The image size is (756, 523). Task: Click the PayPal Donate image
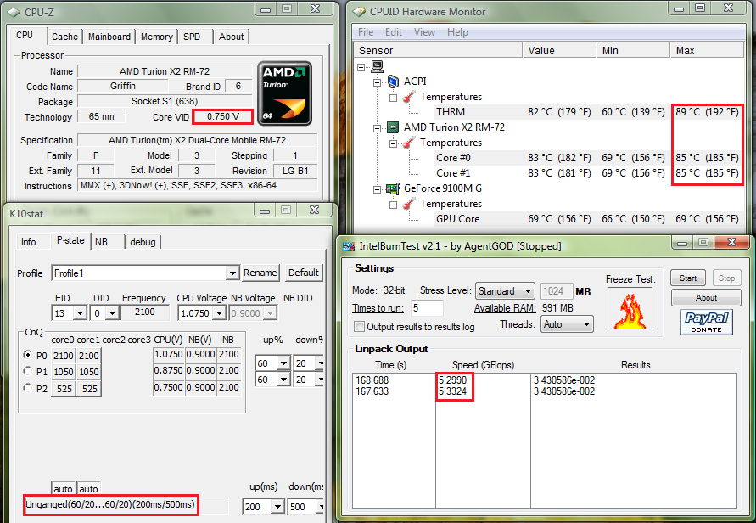706,323
